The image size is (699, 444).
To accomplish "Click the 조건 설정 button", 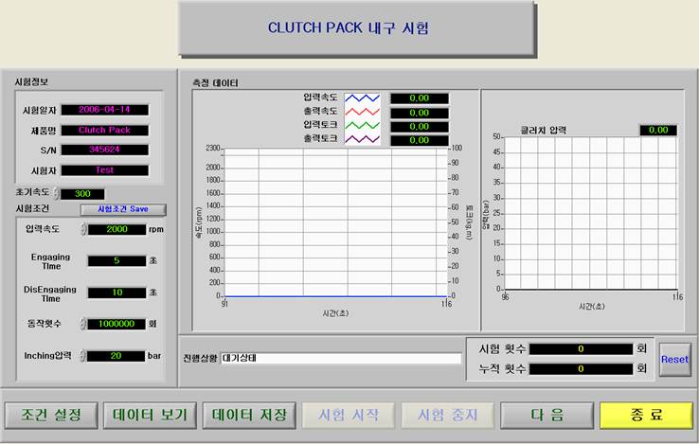I will 51,415.
